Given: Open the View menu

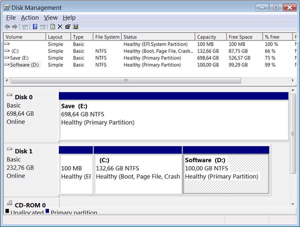Looking at the screenshot, I should 50,17.
